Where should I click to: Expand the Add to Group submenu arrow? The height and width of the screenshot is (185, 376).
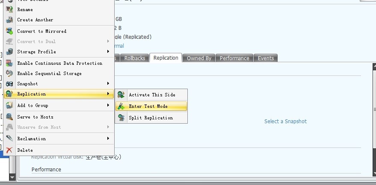click(x=108, y=105)
